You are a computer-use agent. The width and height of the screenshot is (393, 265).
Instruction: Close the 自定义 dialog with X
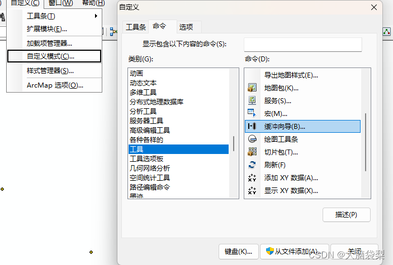tap(373, 7)
